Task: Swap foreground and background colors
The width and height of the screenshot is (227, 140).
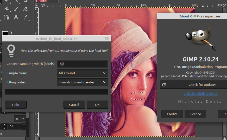Action: 11,33
